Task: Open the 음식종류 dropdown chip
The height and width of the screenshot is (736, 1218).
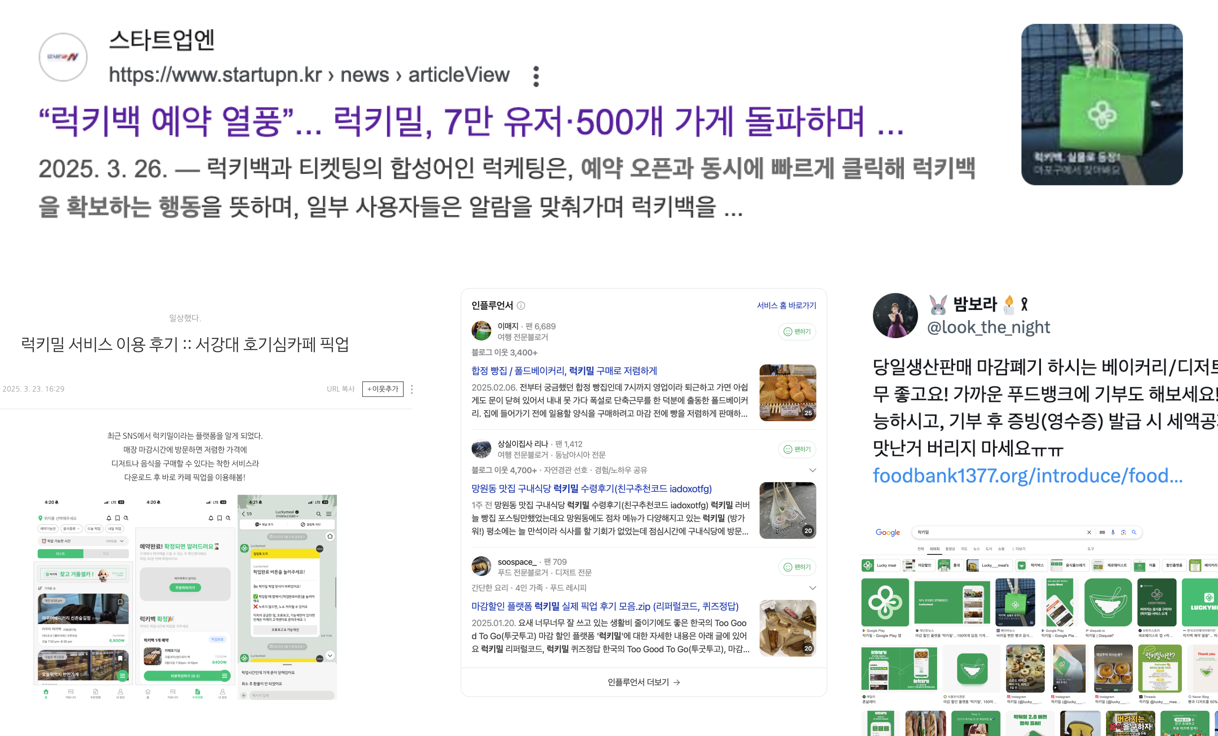Action: point(71,529)
